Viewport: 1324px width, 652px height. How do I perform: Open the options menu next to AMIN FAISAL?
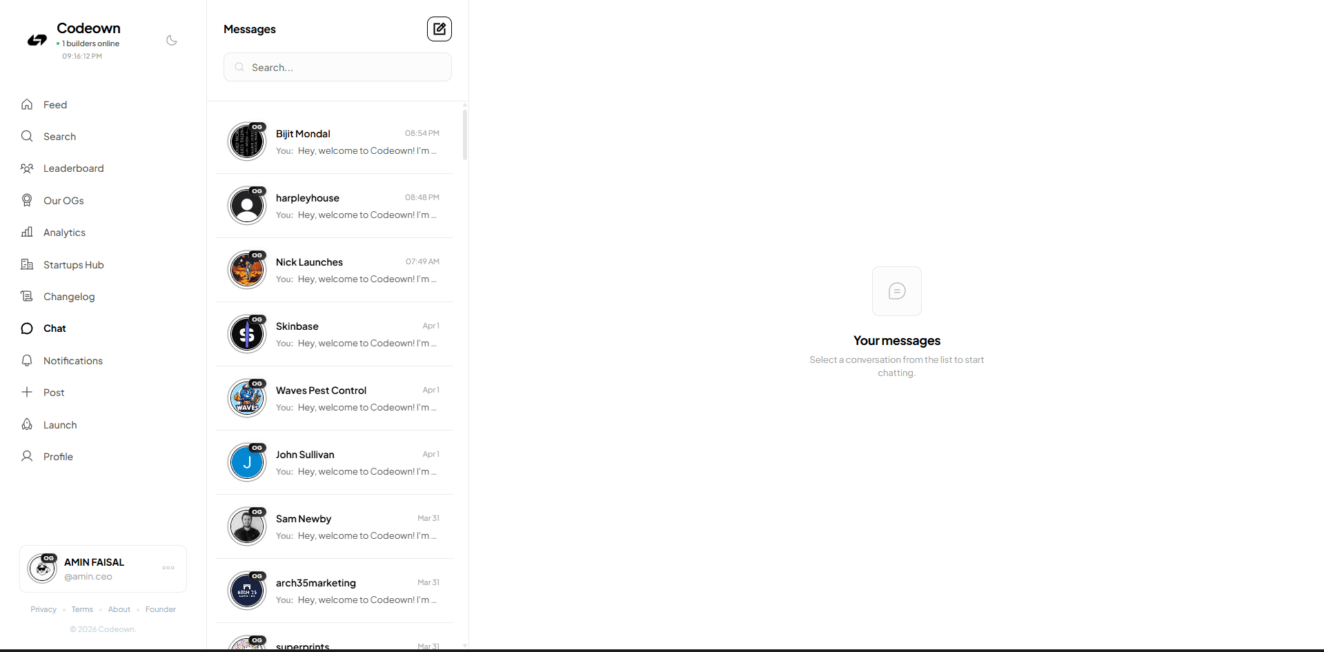coord(168,568)
